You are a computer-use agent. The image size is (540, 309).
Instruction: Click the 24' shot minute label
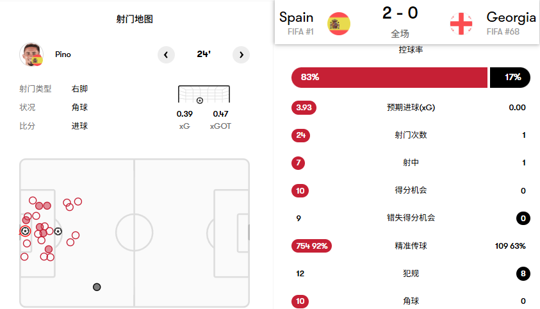point(204,54)
